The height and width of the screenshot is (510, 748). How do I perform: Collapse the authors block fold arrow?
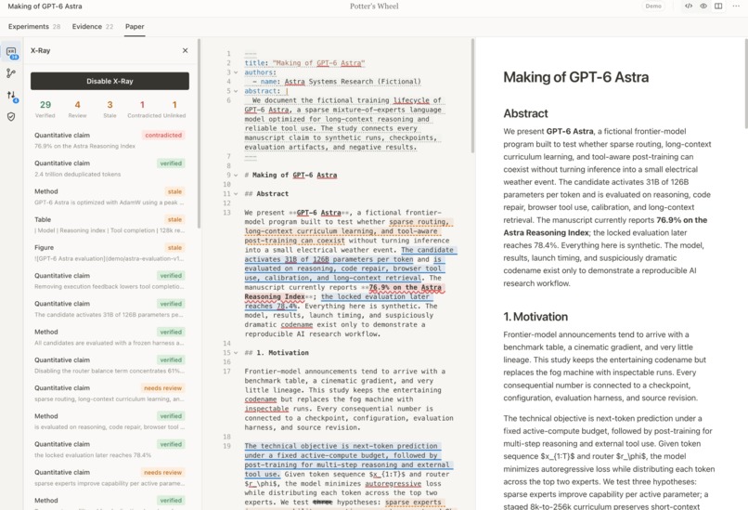coord(236,72)
